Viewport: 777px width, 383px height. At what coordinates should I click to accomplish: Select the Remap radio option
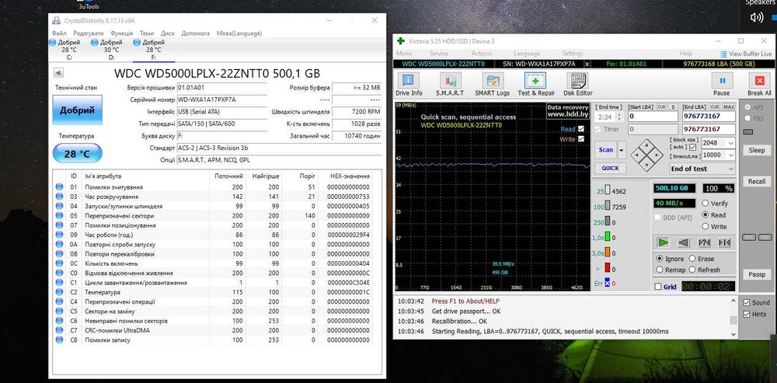point(659,270)
